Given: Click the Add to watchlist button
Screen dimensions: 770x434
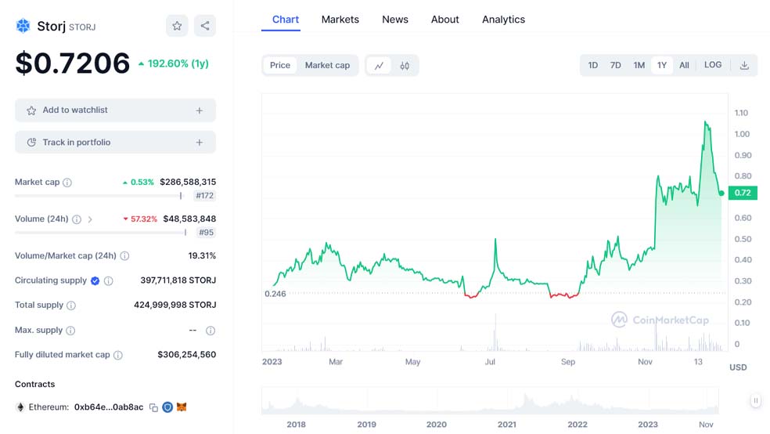Looking at the screenshot, I should (115, 110).
